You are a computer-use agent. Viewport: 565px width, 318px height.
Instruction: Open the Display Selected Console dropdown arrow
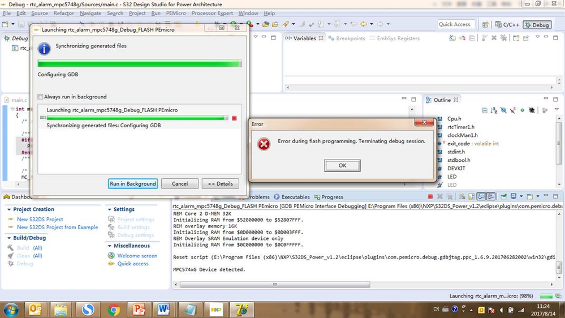tap(521, 196)
